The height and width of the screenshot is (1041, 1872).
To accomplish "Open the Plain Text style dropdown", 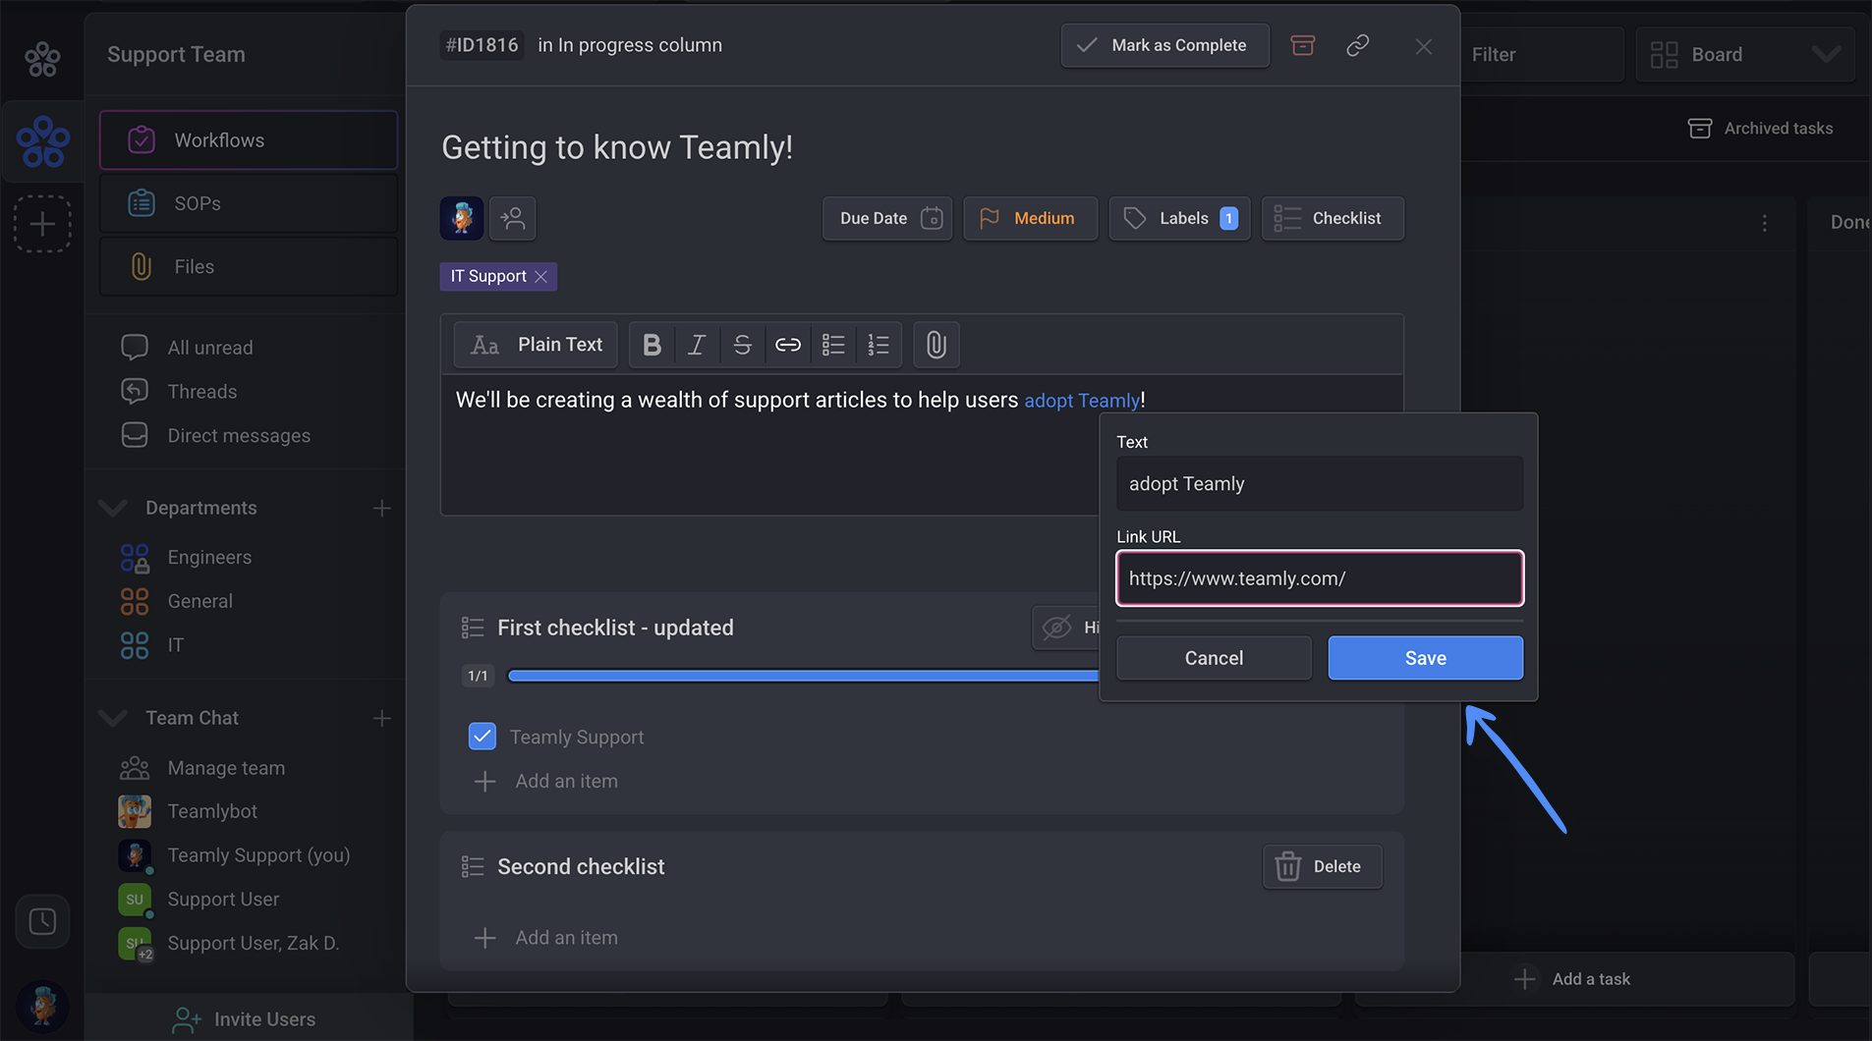I will 536,345.
